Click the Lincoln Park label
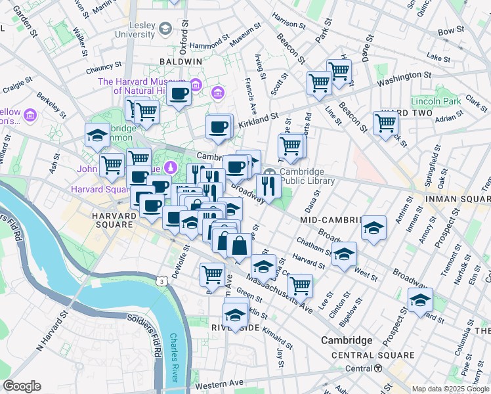The width and height of the screenshot is (491, 394). click(436, 102)
